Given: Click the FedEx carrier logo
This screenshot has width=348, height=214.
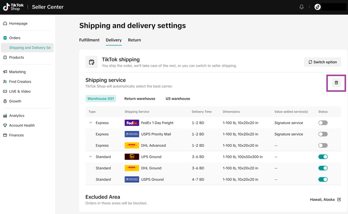Looking at the screenshot, I should click(132, 123).
